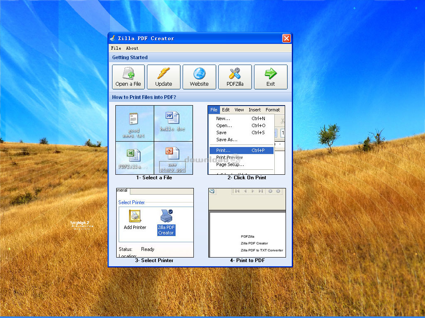Click the step 1 file selection picture

(154, 140)
